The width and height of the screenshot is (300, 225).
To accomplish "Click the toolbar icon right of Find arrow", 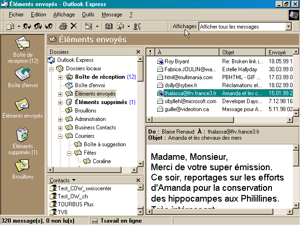I will 137,26.
